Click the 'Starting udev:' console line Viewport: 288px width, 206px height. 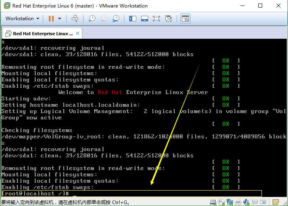click(x=26, y=98)
